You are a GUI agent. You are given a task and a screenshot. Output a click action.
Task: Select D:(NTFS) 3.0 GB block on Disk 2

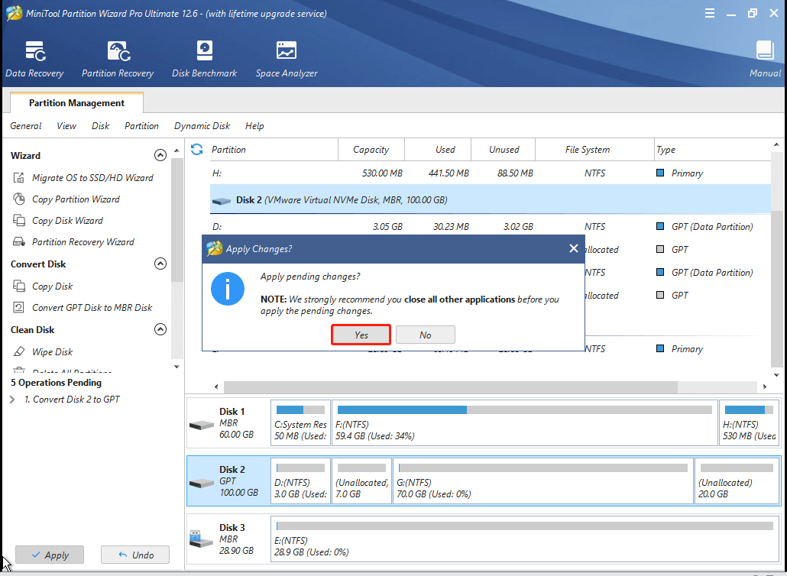point(300,481)
